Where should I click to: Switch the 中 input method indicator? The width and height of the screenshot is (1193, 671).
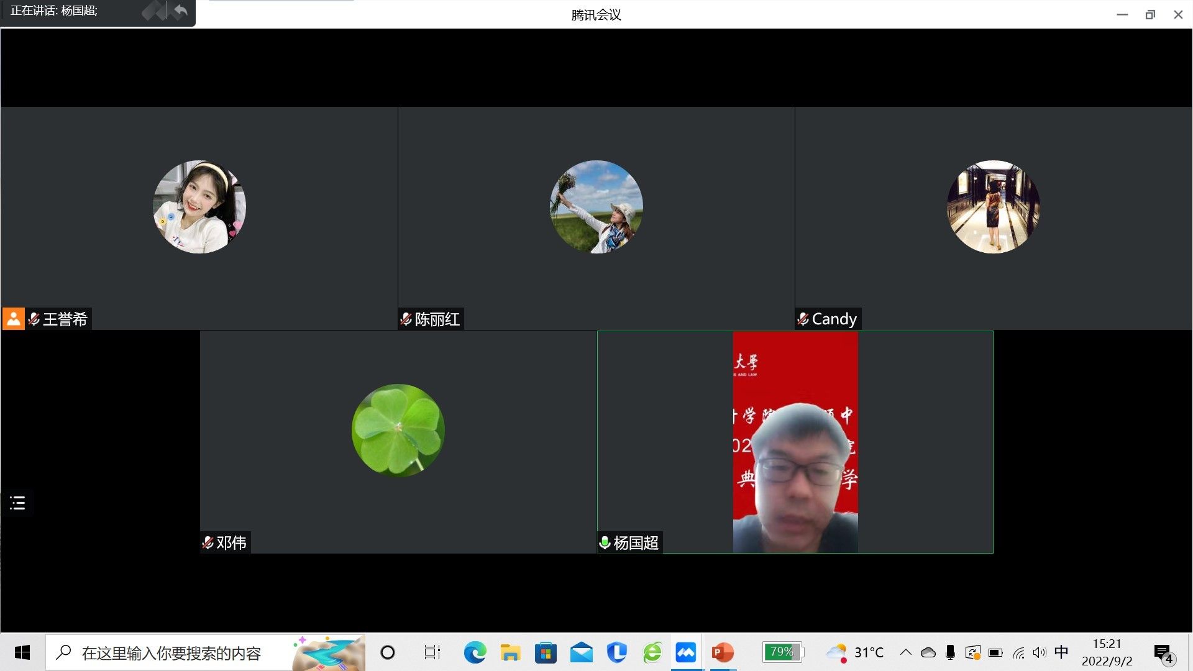pyautogui.click(x=1061, y=652)
